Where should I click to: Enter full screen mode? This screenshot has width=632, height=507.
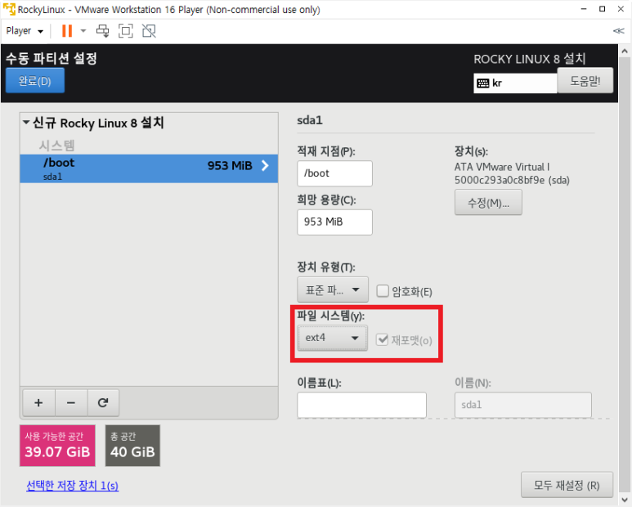(x=126, y=30)
